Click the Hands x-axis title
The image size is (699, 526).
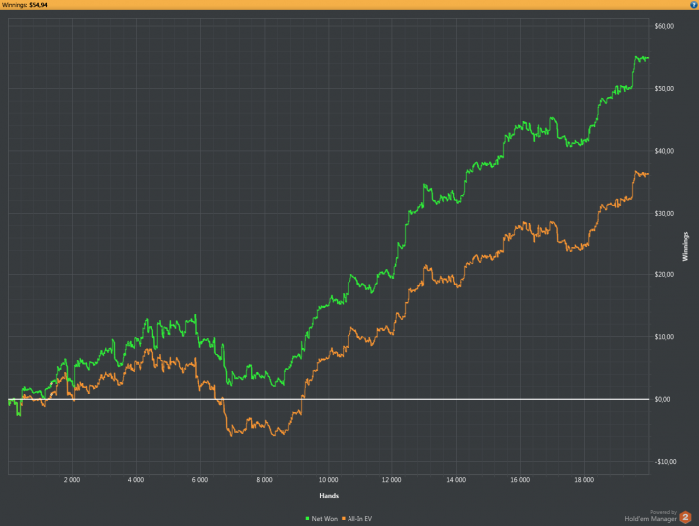pyautogui.click(x=329, y=496)
